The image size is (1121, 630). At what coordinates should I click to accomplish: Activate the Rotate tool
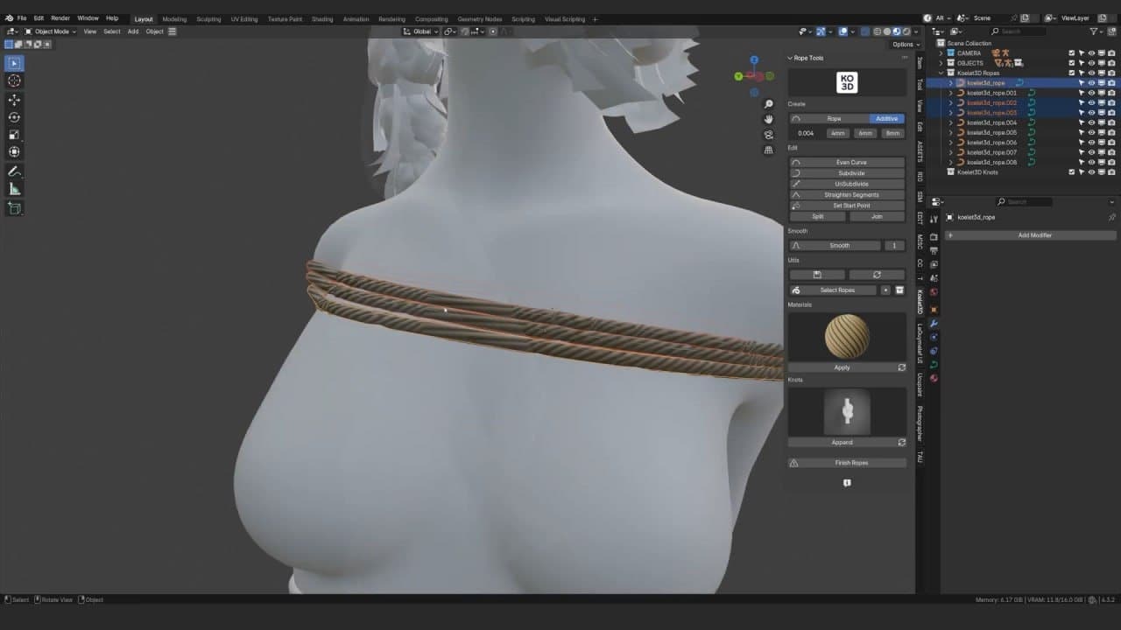pyautogui.click(x=14, y=117)
